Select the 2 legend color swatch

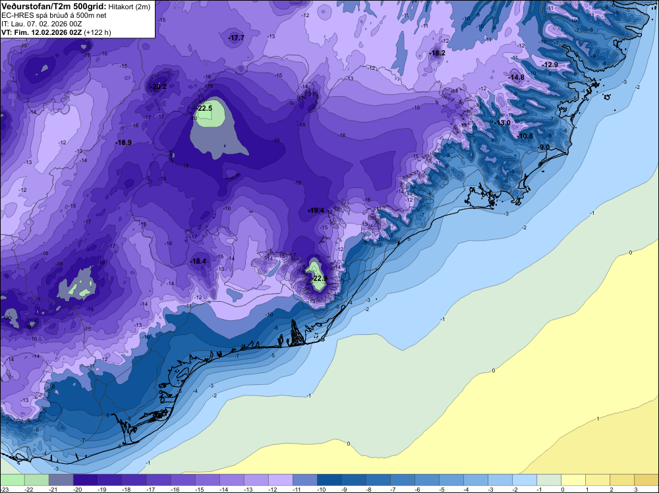click(x=621, y=480)
